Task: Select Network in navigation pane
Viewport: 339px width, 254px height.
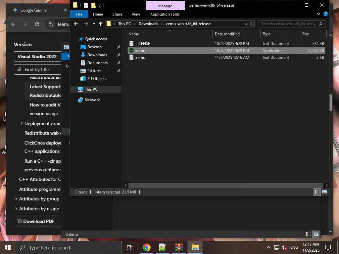Action: [92, 100]
